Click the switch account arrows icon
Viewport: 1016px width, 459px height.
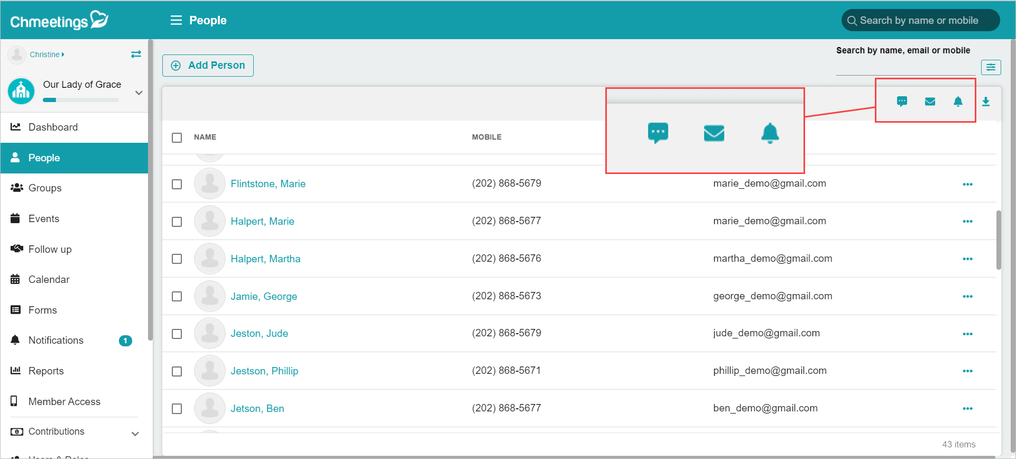click(136, 54)
